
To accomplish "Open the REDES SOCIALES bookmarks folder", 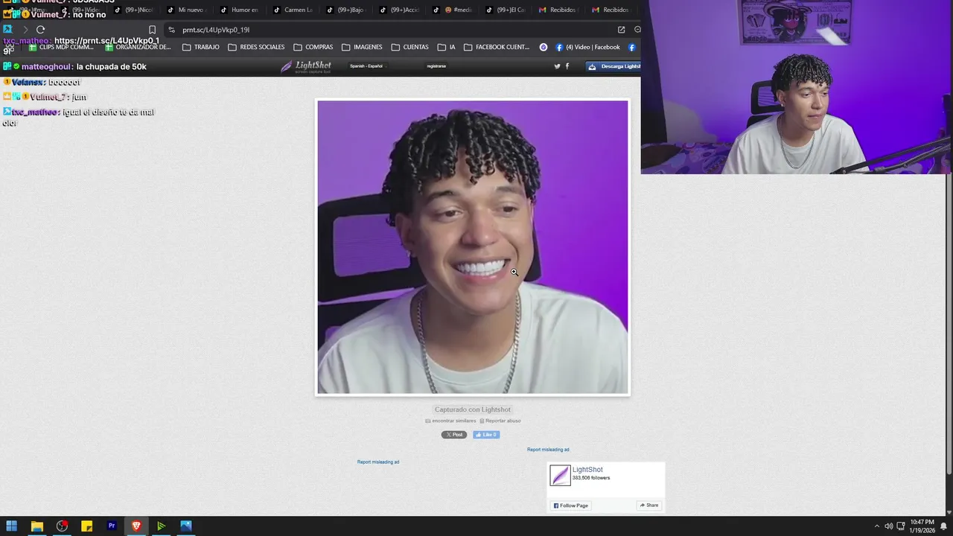I will coord(256,47).
